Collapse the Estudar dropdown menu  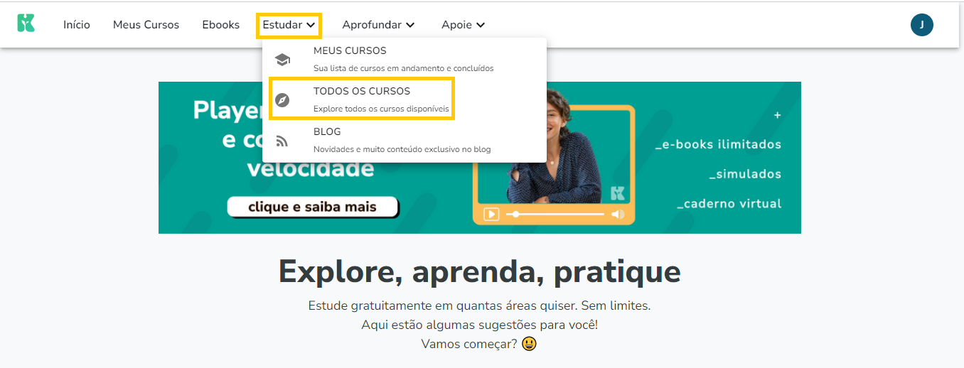click(x=289, y=25)
